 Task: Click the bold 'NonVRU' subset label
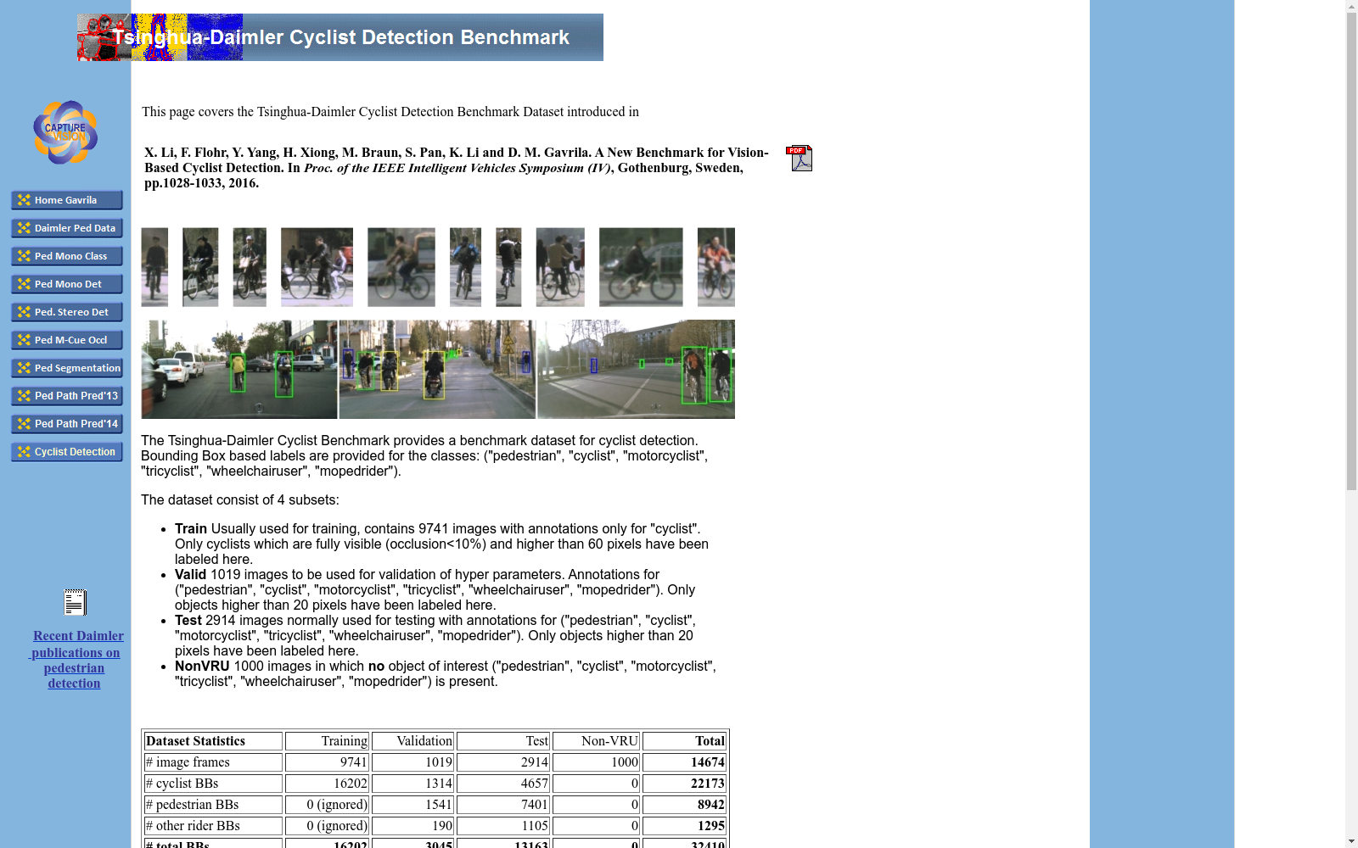pyautogui.click(x=202, y=667)
